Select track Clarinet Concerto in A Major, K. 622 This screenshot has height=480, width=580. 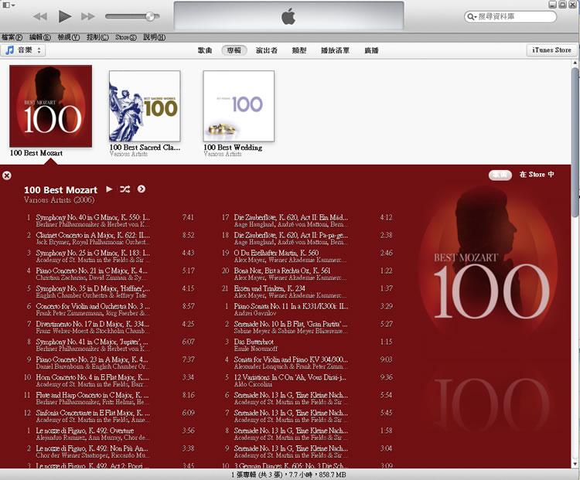coord(109,238)
